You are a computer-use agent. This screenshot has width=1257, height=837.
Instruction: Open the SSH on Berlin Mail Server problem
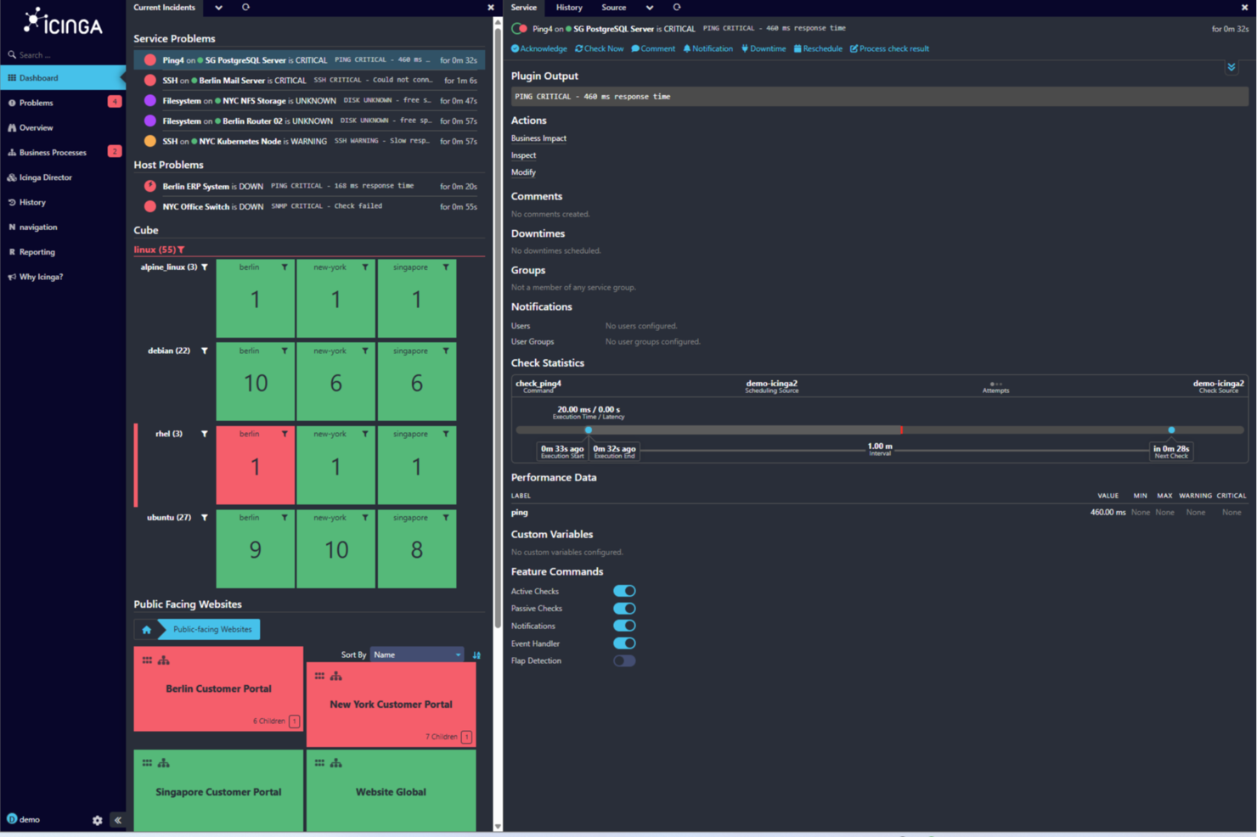[x=309, y=81]
